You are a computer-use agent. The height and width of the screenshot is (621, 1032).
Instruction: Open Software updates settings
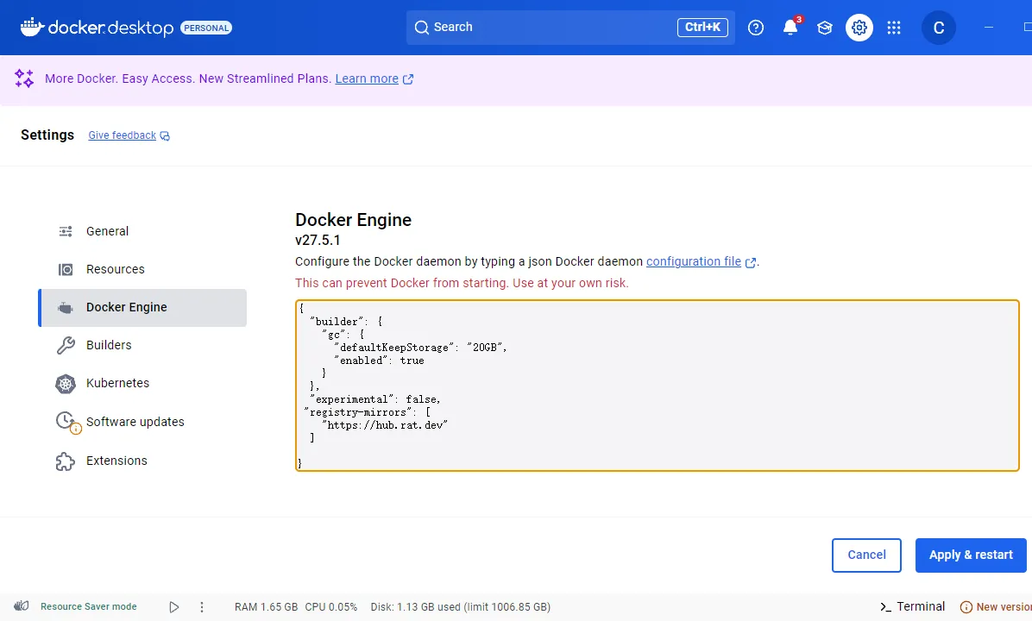coord(135,422)
